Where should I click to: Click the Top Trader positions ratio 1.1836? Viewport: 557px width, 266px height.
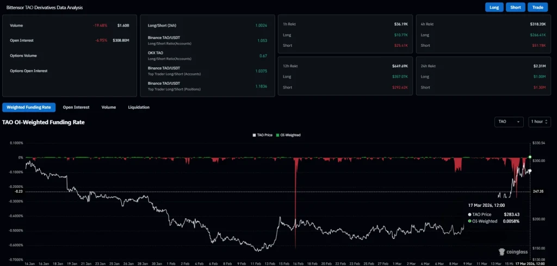[261, 86]
